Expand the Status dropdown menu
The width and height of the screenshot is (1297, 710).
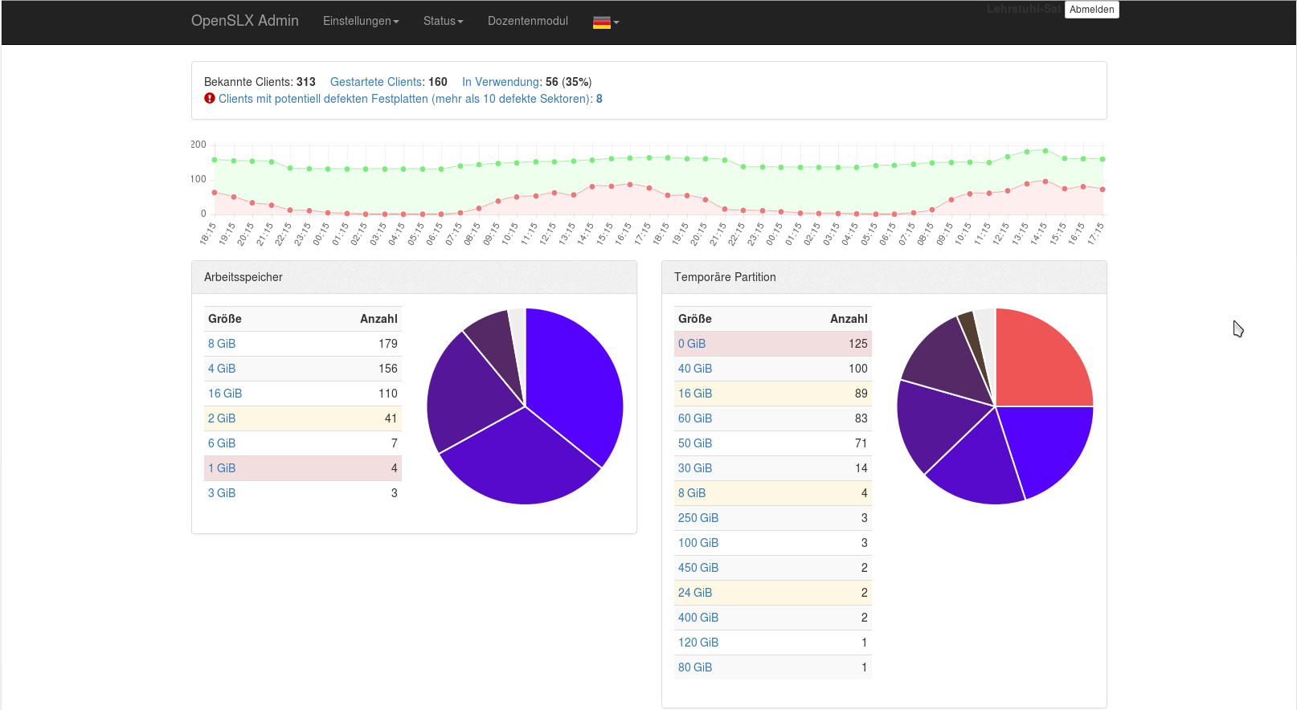tap(443, 22)
